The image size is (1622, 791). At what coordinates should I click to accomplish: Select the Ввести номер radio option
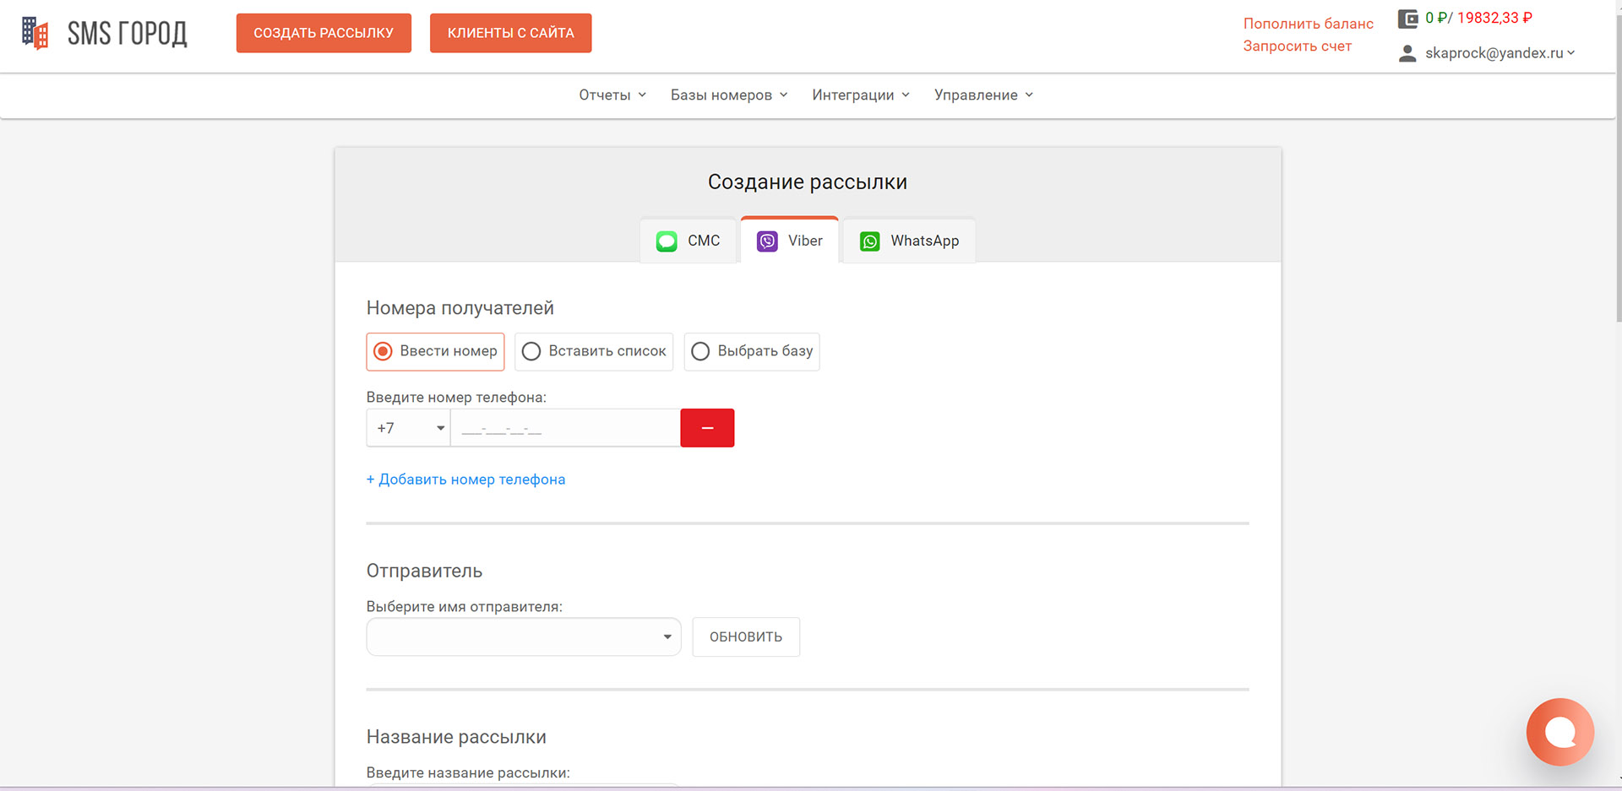tap(384, 351)
